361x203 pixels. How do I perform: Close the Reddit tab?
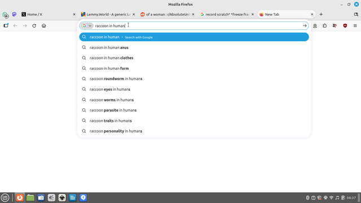[193, 14]
